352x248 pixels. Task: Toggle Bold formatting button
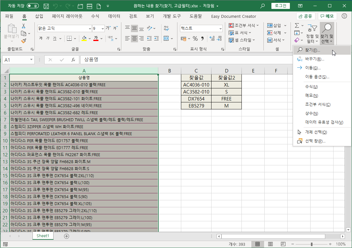point(41,38)
